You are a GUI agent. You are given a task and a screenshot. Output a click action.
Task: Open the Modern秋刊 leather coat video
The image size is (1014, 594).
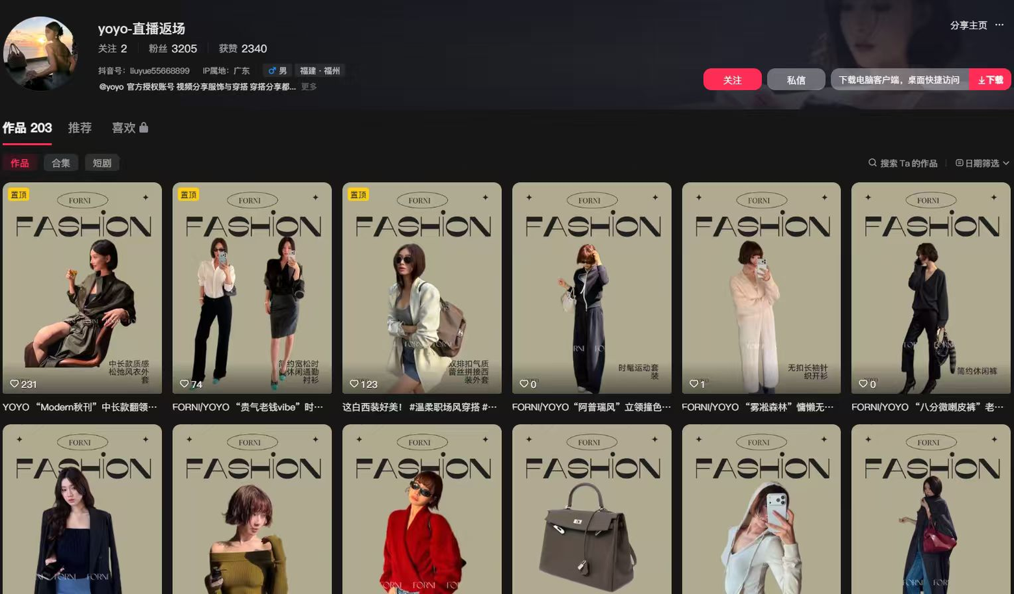(x=82, y=288)
